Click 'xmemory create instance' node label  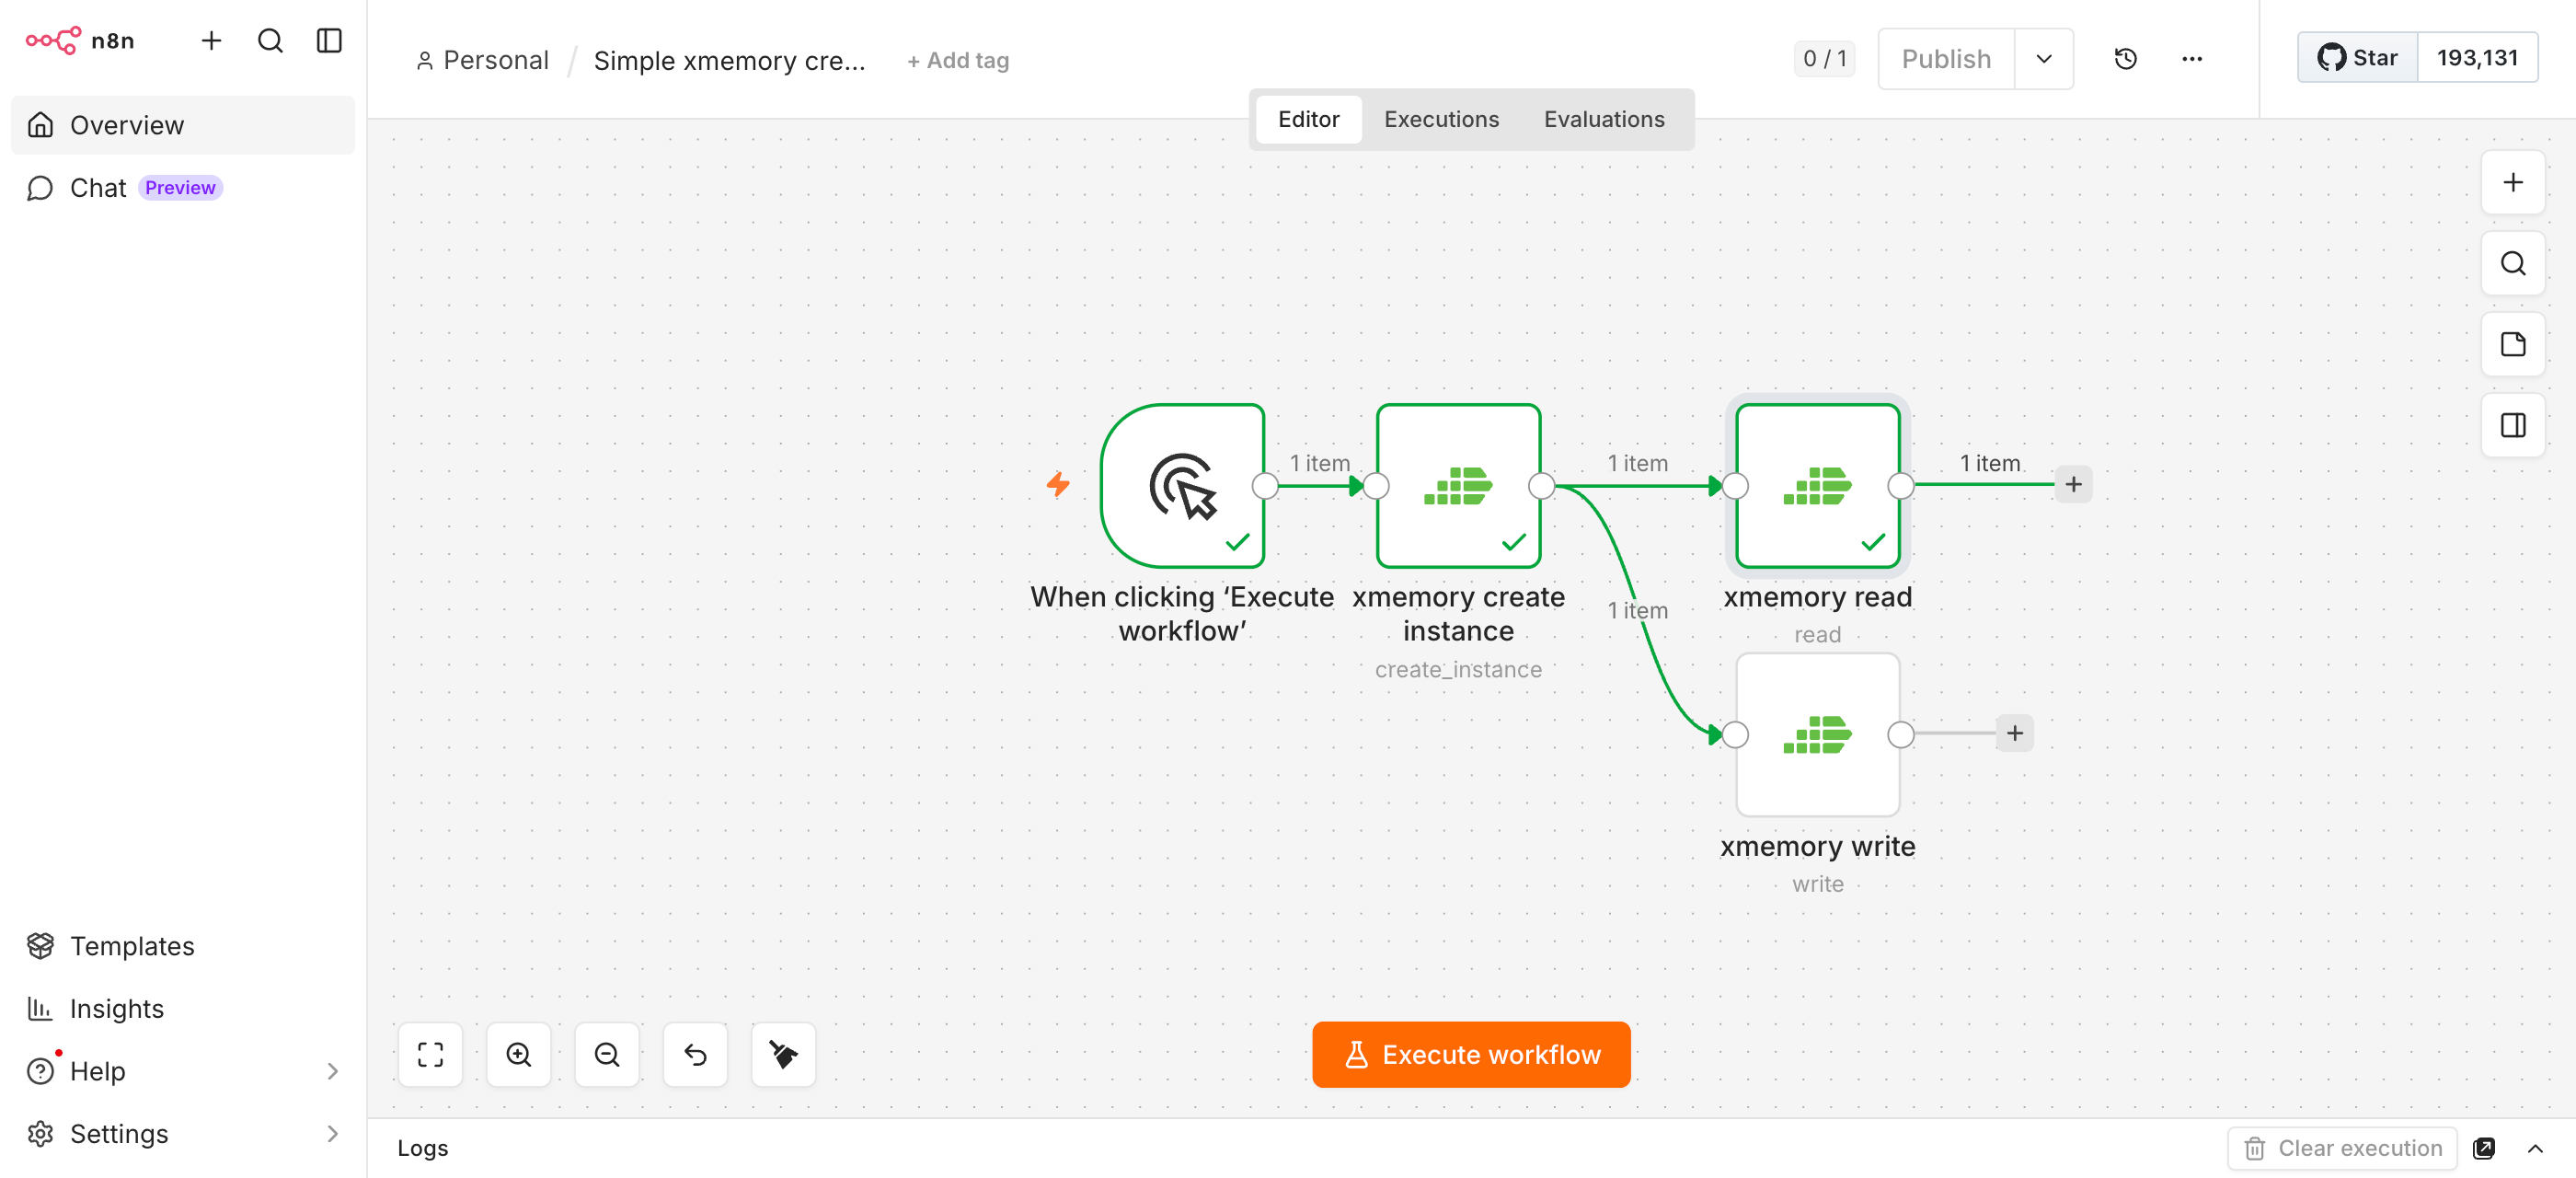coord(1458,614)
